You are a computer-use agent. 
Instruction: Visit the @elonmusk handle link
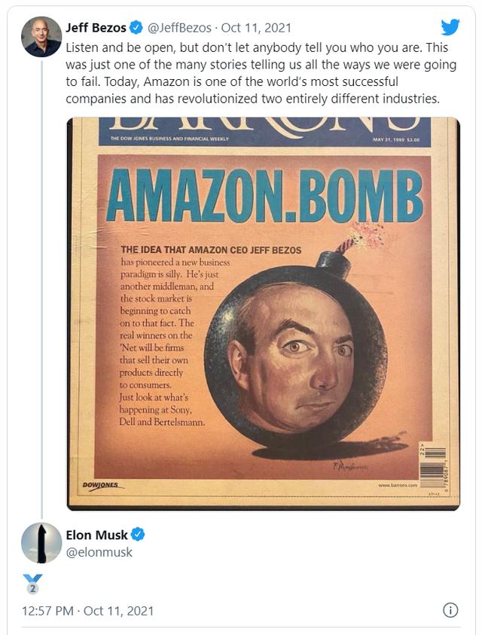(99, 552)
